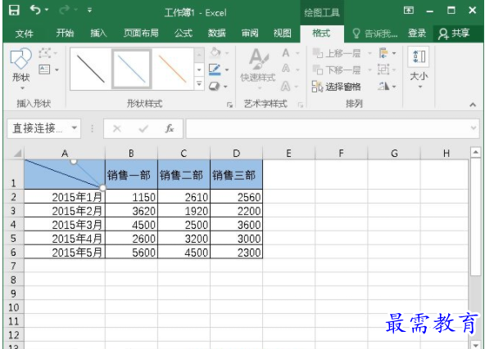Screen dimensions: 485x349
Task: Switch to the 公式 ribbon tab
Action: (184, 33)
